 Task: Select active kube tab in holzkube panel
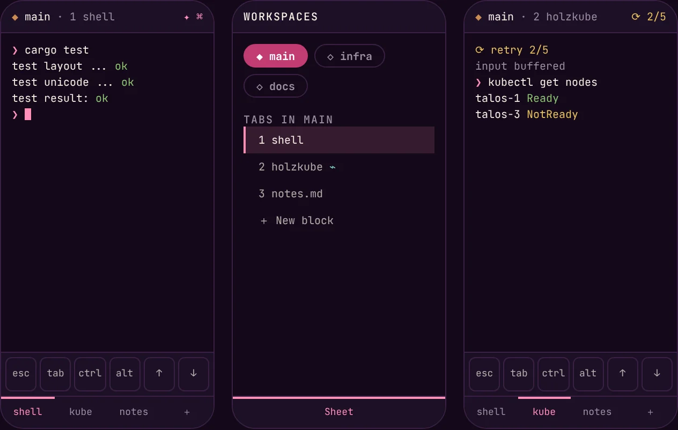tap(544, 412)
